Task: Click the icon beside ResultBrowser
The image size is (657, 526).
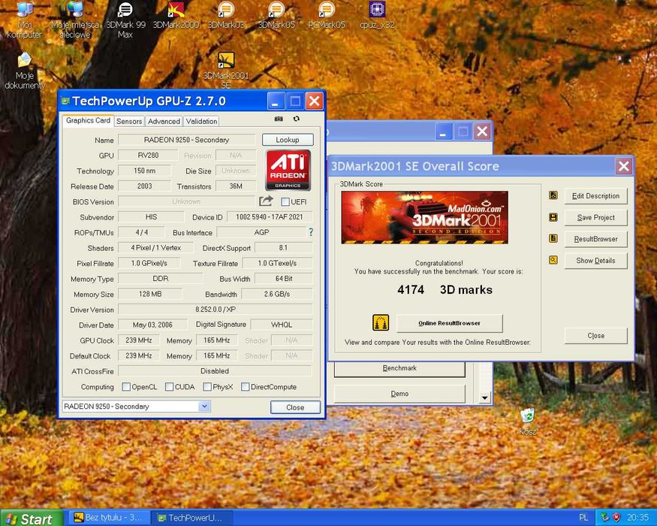Action: [553, 238]
